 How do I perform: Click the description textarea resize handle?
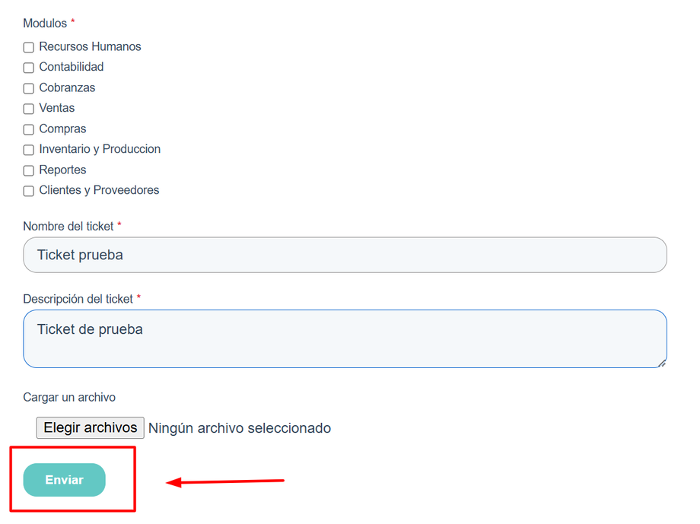pos(662,364)
